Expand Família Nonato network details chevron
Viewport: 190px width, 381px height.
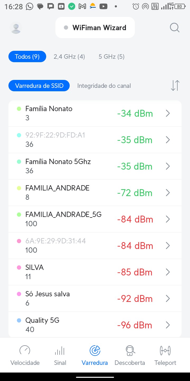[x=168, y=114]
